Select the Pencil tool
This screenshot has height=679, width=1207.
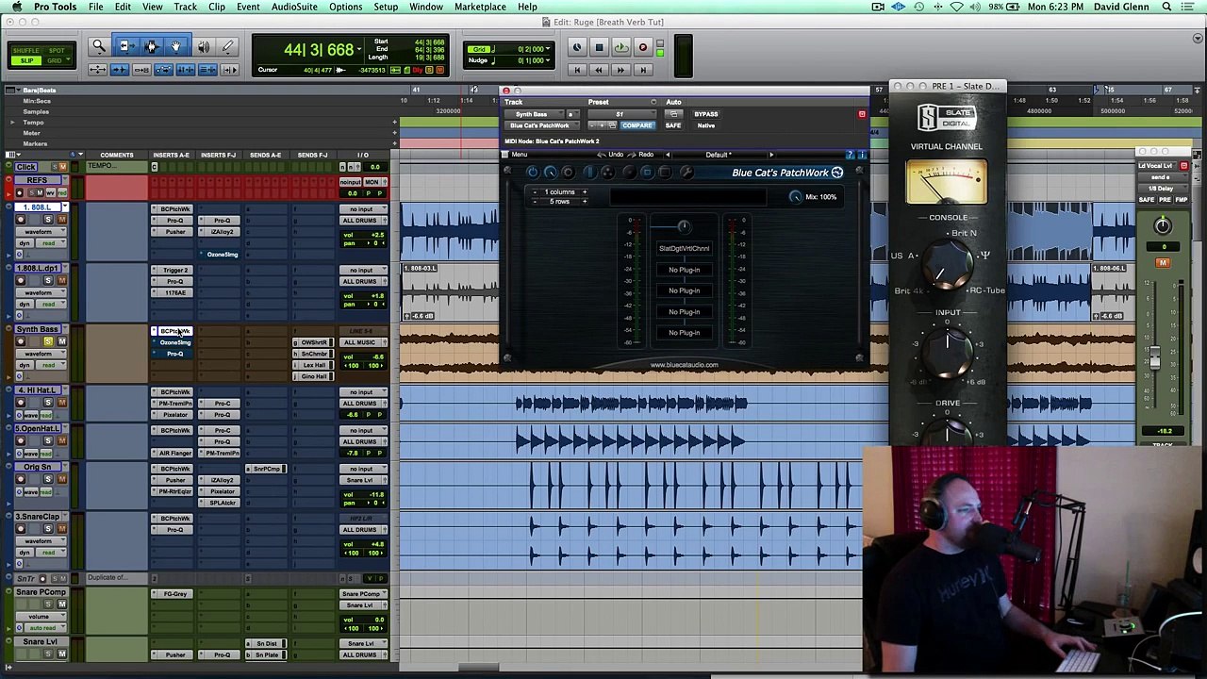(x=227, y=46)
